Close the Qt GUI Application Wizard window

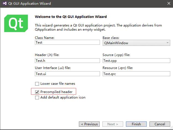169,3
